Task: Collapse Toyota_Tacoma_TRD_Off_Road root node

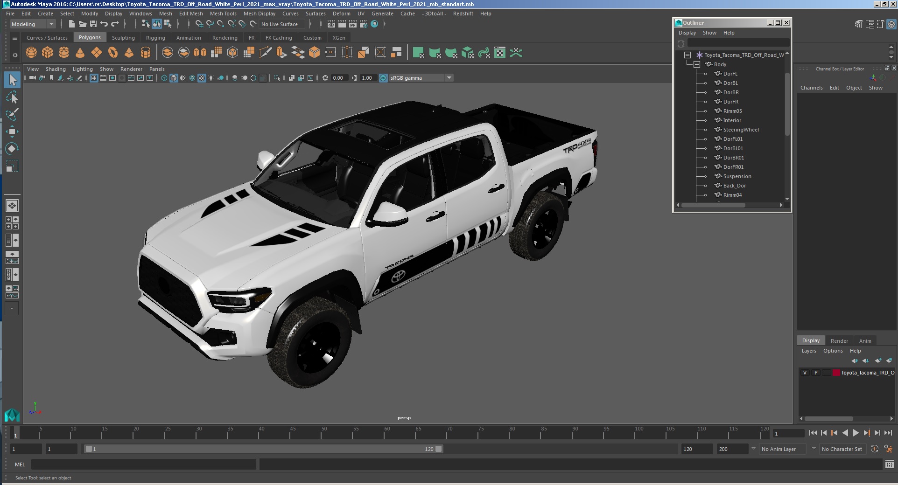Action: pyautogui.click(x=688, y=55)
